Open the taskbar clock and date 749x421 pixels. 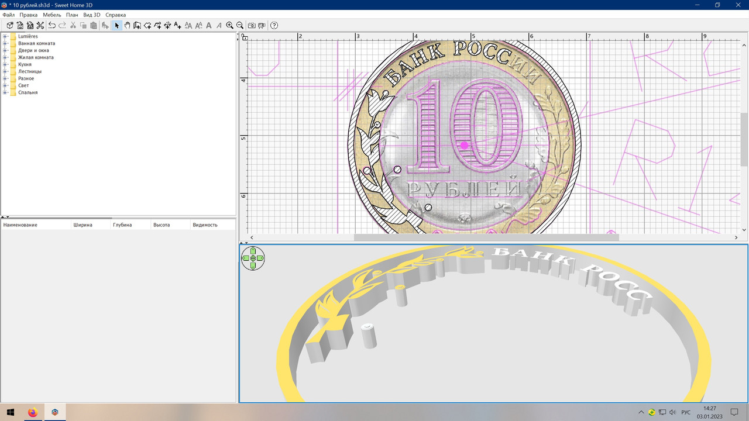click(x=710, y=412)
